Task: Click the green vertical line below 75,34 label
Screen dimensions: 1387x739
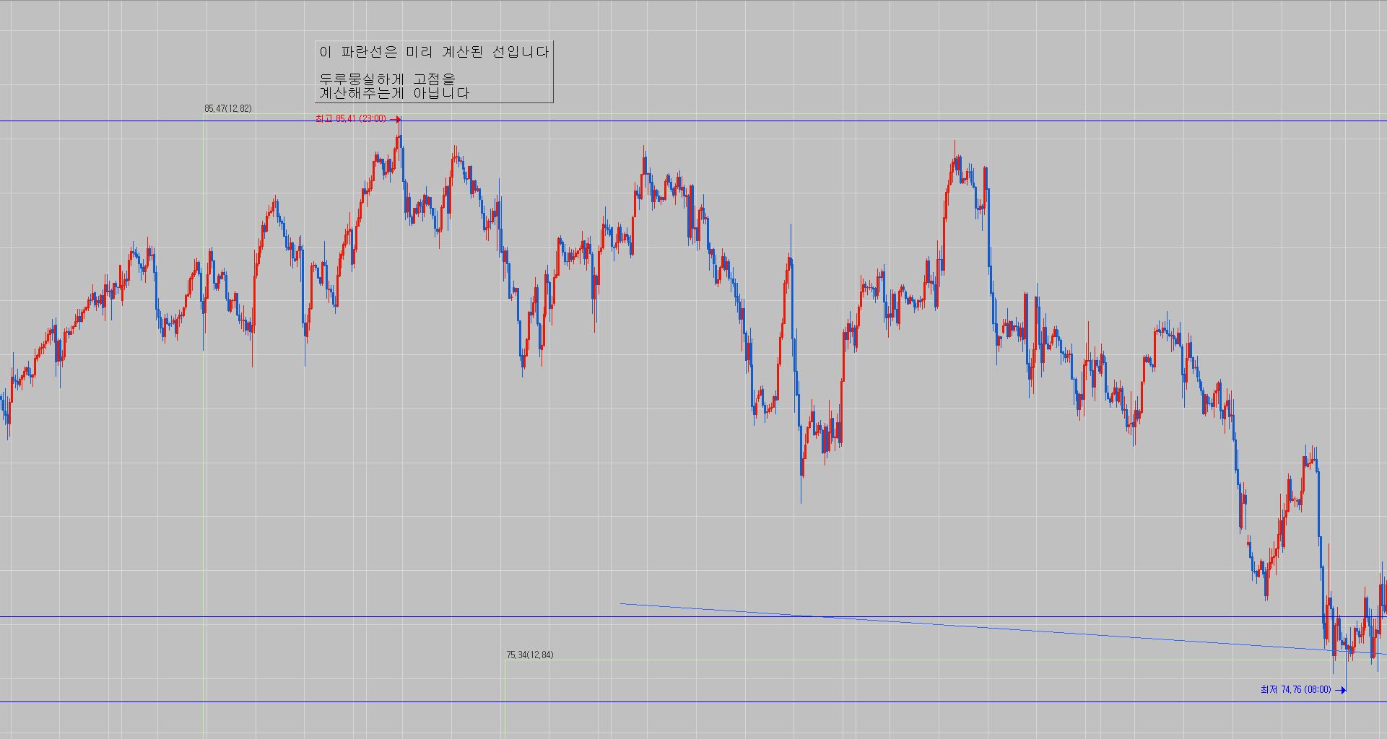Action: pyautogui.click(x=505, y=700)
